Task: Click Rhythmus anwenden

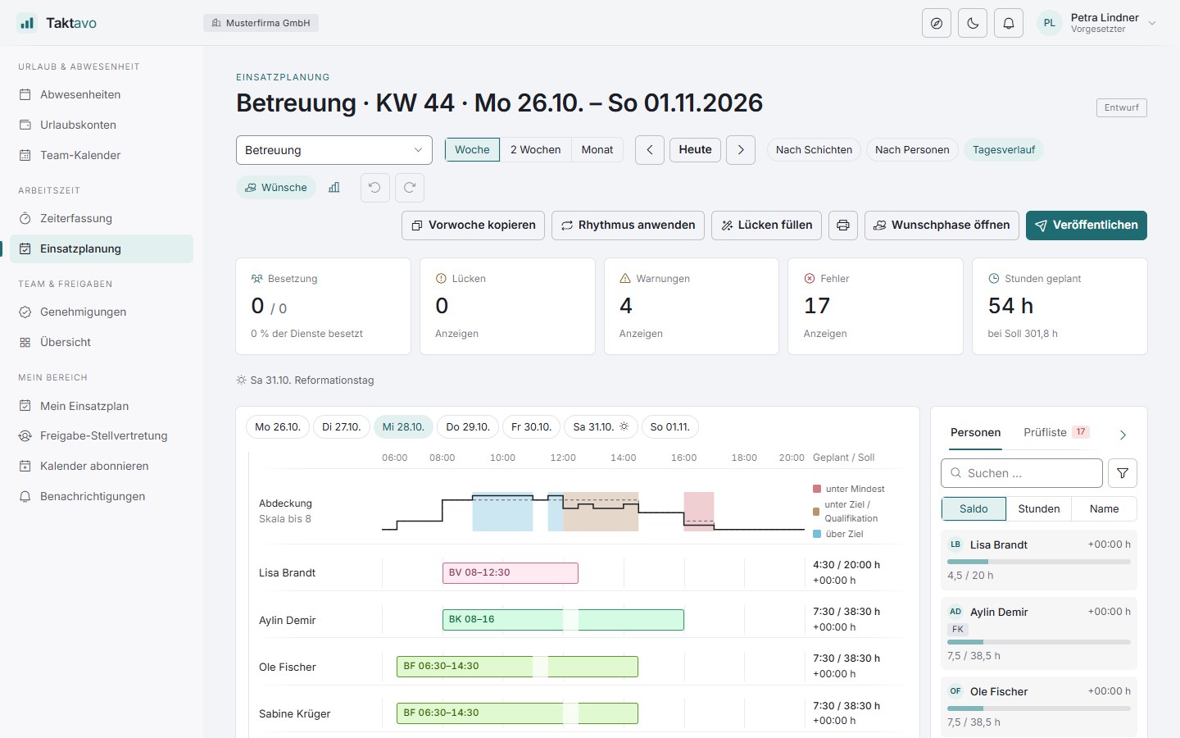Action: [628, 225]
